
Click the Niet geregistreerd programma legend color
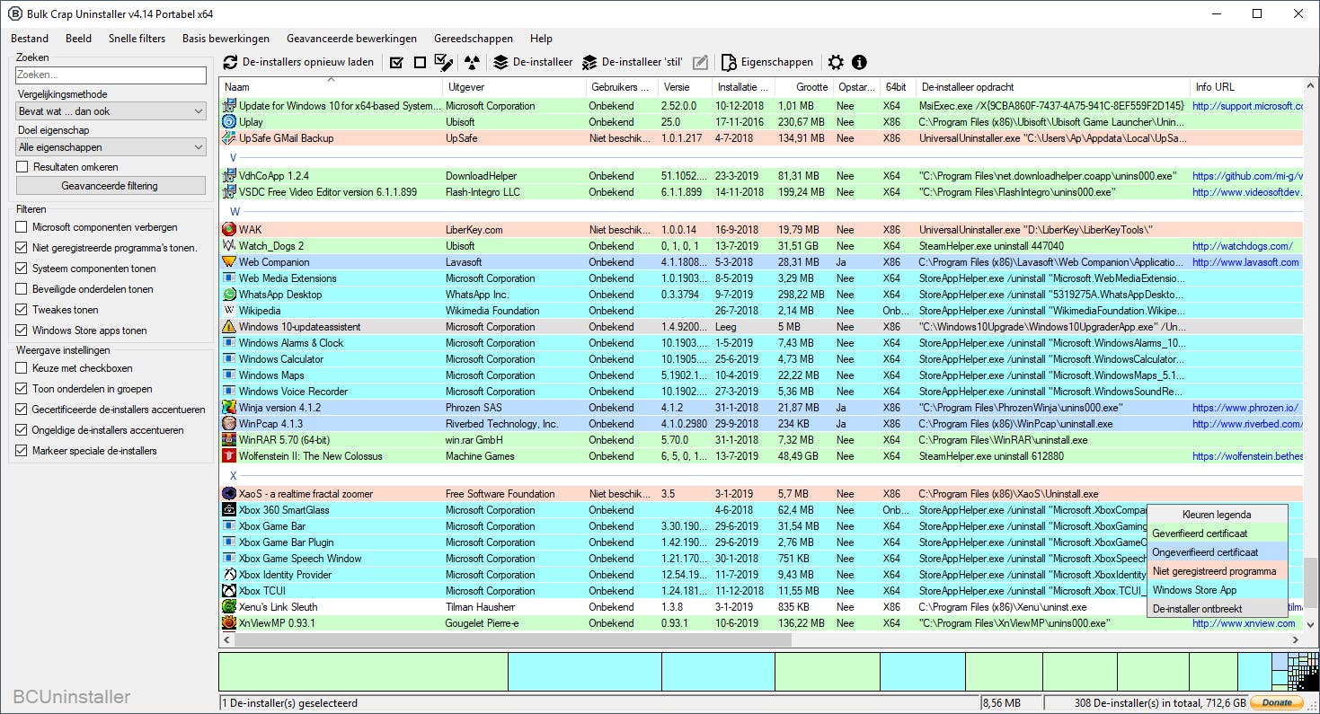[1217, 571]
